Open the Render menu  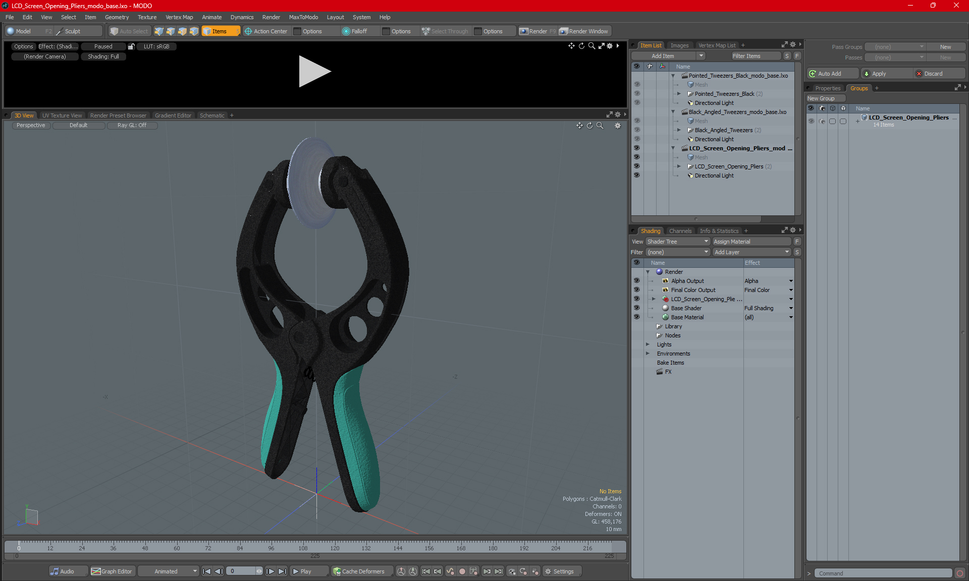(x=271, y=17)
